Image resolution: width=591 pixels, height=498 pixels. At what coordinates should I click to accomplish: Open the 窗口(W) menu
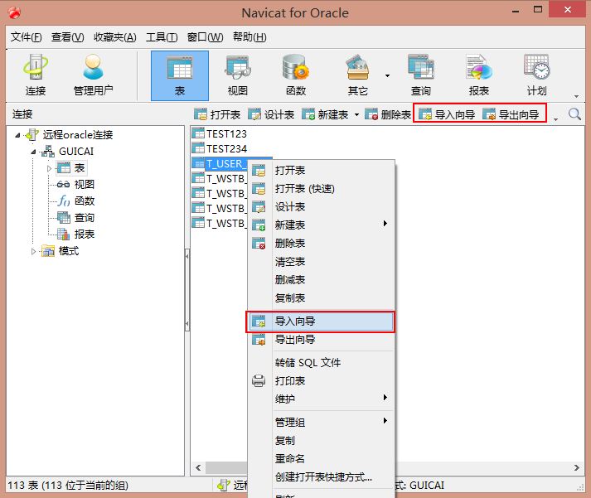tap(205, 37)
